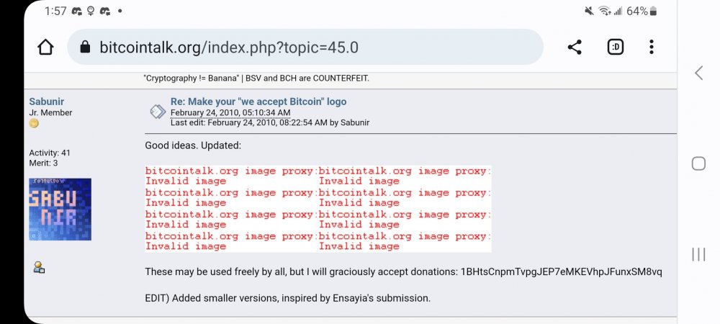
Task: Click the post message icon
Action: (157, 112)
